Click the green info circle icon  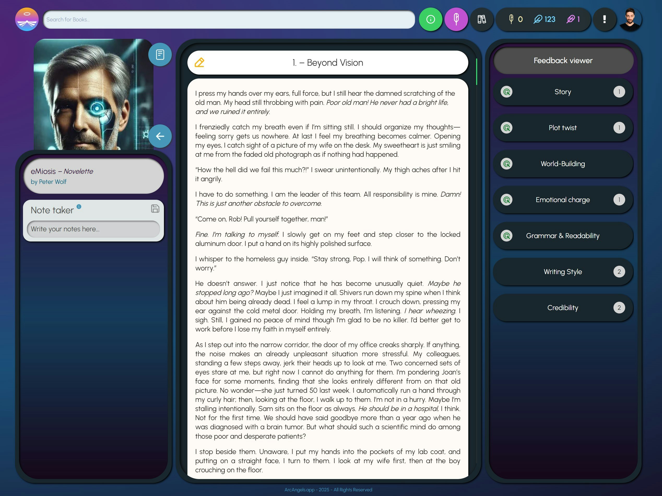click(430, 20)
